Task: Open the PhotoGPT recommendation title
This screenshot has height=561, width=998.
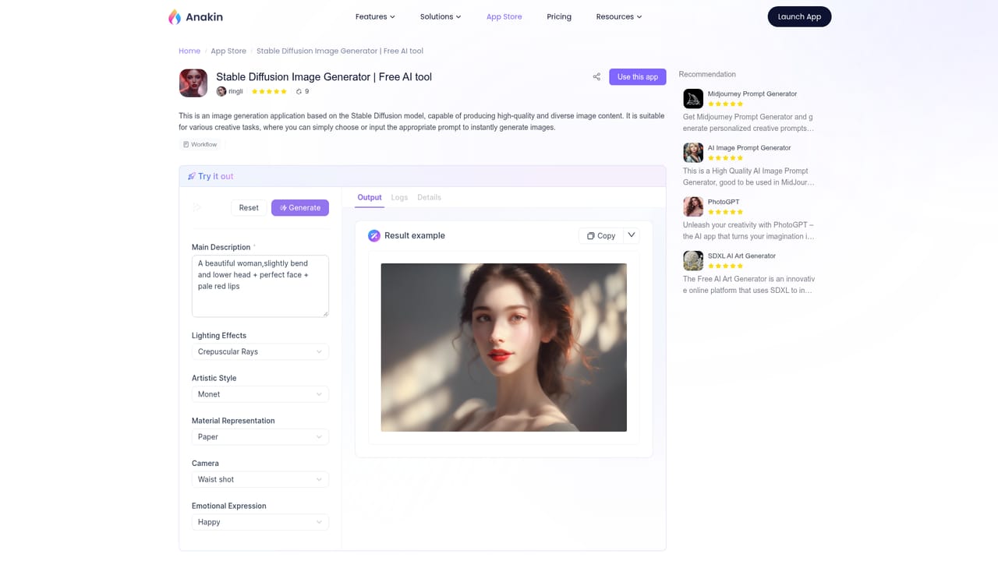Action: pyautogui.click(x=724, y=202)
